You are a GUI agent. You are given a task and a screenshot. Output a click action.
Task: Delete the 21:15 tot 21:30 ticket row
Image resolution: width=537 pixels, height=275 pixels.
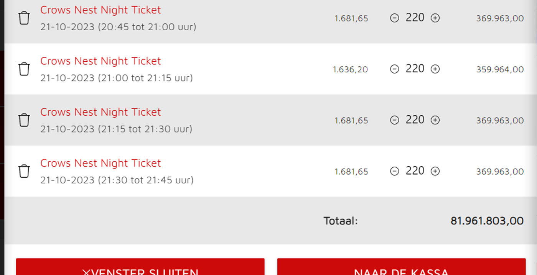24,120
